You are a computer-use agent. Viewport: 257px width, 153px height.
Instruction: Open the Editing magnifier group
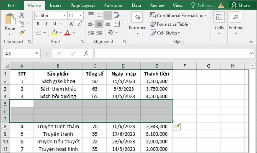click(236, 17)
